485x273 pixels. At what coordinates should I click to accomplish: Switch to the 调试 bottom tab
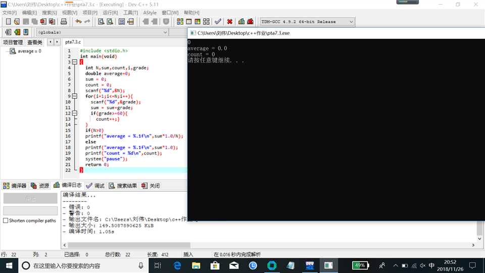coord(95,186)
